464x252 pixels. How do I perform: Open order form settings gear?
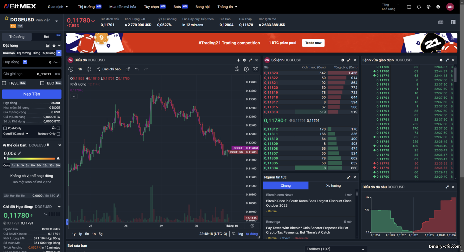tap(54, 46)
